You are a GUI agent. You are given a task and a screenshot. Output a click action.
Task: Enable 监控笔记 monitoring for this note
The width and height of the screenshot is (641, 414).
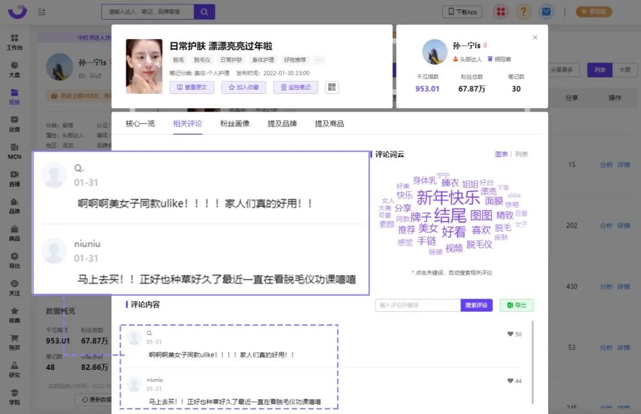coord(296,87)
